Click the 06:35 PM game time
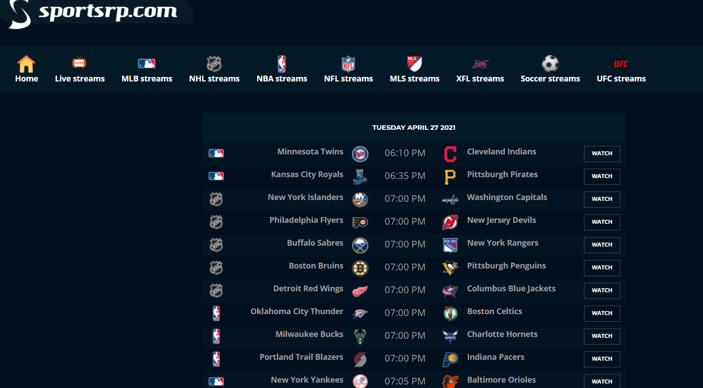The width and height of the screenshot is (703, 388). click(x=405, y=176)
